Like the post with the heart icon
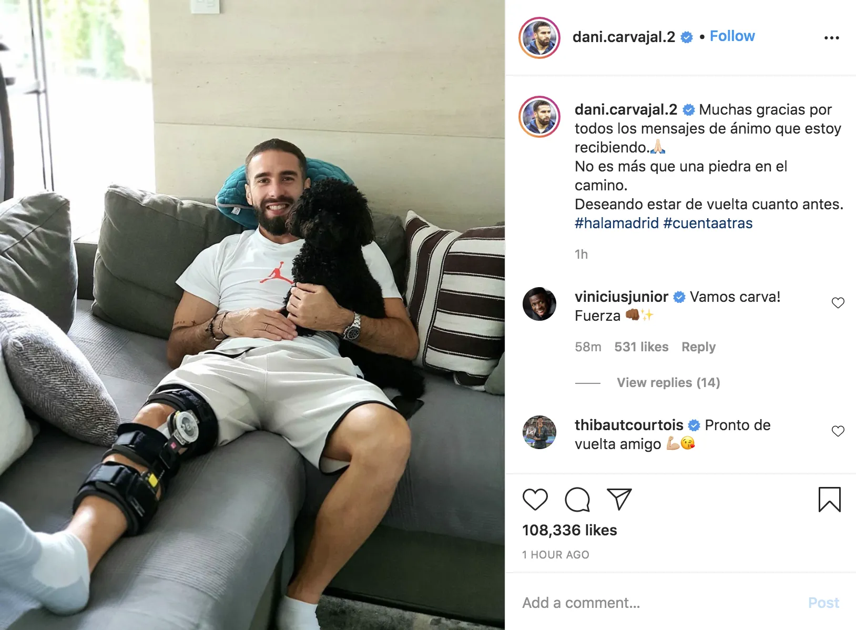This screenshot has width=856, height=630. point(535,499)
